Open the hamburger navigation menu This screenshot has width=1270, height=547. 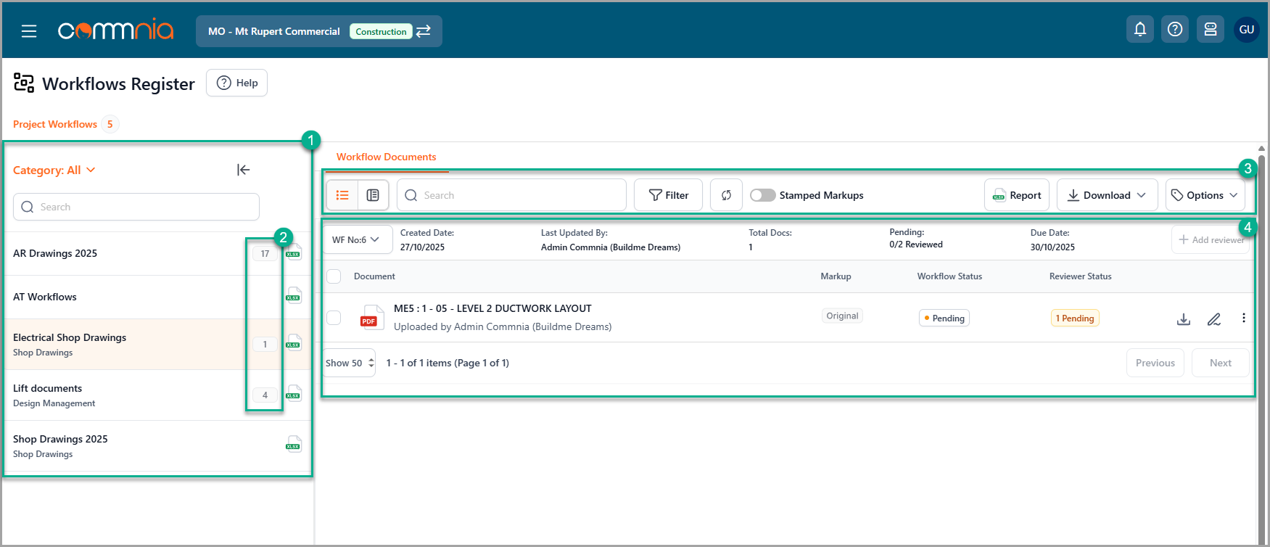pyautogui.click(x=29, y=31)
